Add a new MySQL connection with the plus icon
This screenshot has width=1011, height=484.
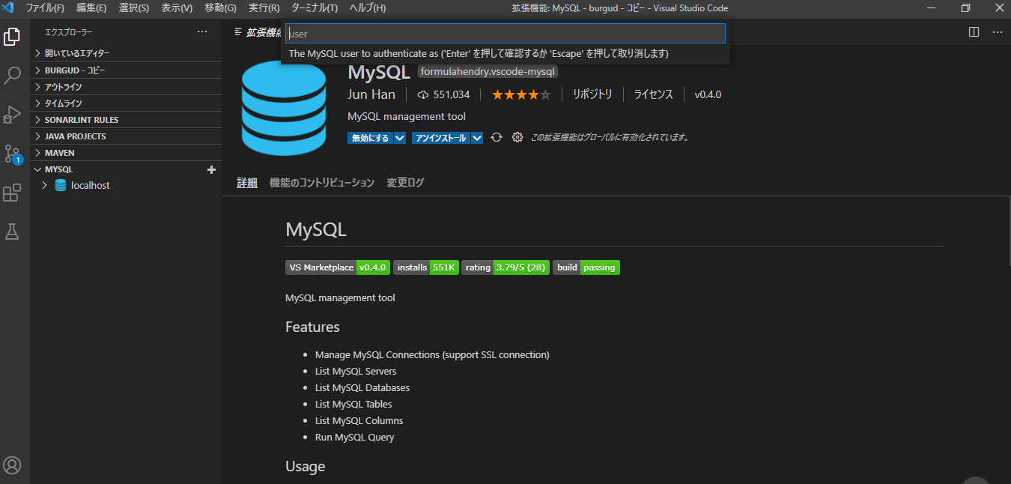click(x=212, y=169)
